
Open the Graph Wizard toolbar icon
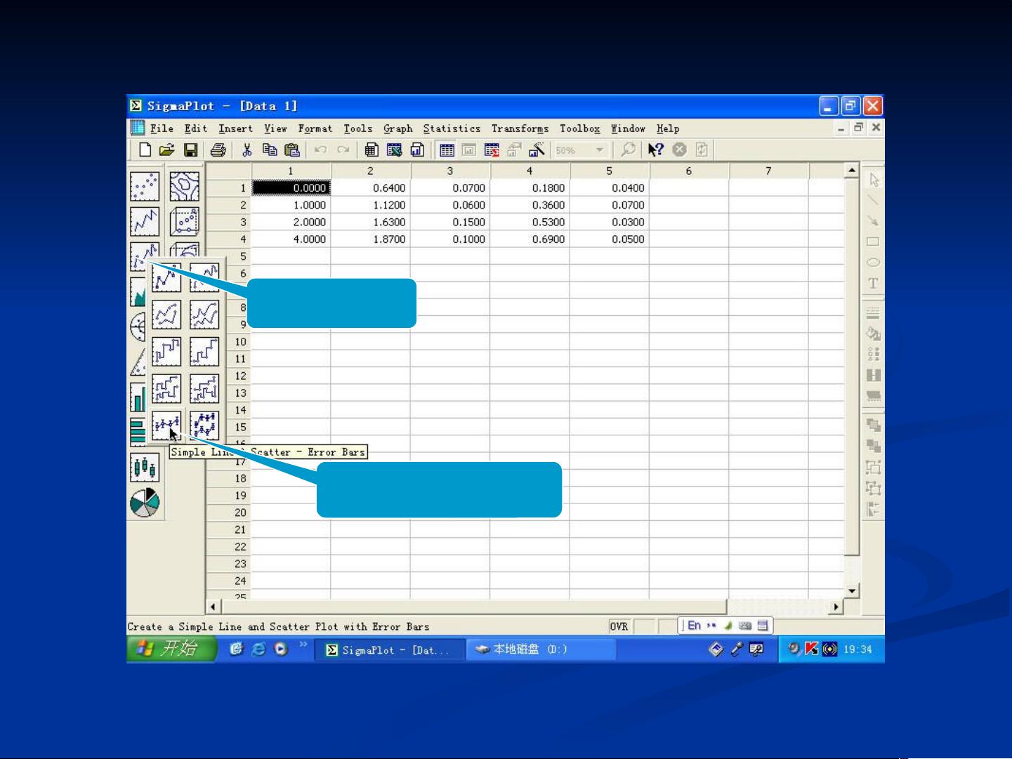537,150
